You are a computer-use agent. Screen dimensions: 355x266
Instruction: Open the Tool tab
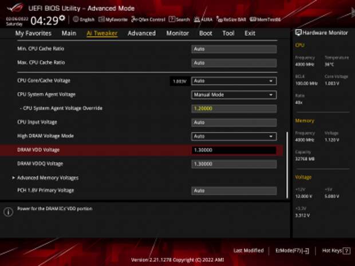click(228, 33)
